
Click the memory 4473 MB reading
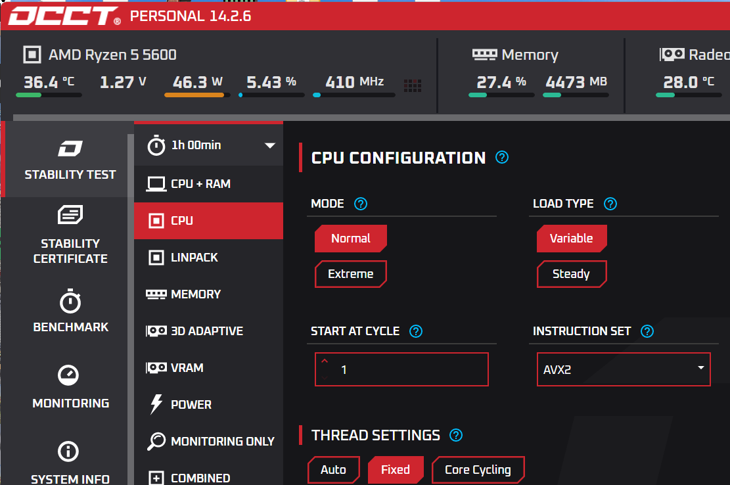coord(576,82)
